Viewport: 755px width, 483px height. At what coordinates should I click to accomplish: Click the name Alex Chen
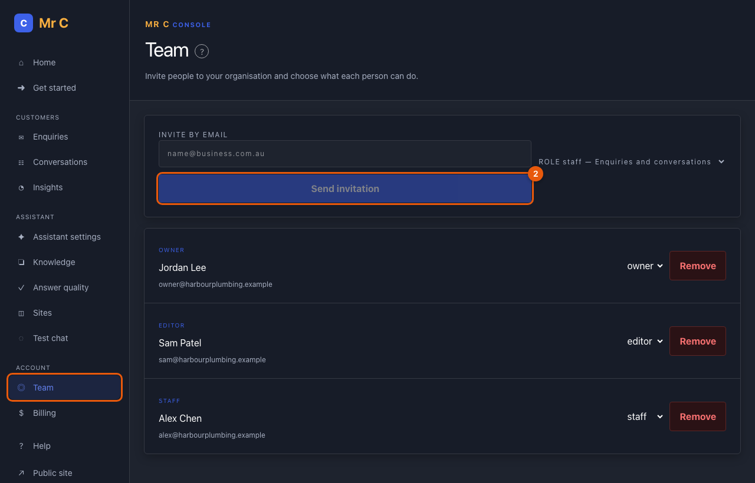click(x=180, y=418)
